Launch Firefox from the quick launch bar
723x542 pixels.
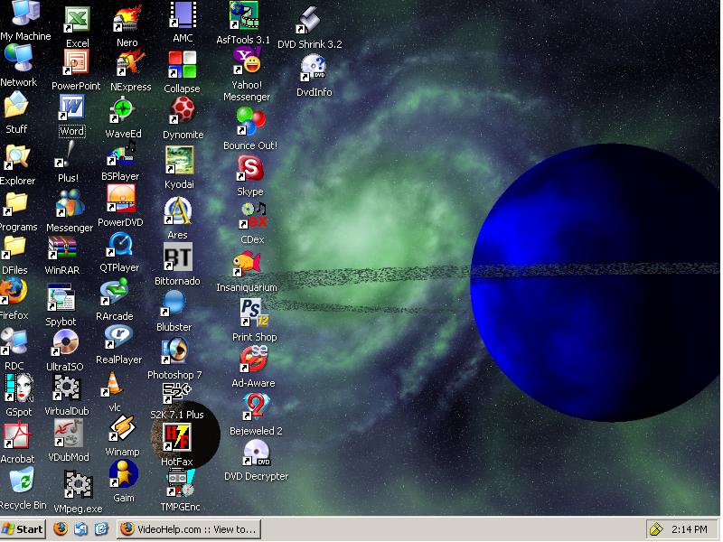[61, 529]
